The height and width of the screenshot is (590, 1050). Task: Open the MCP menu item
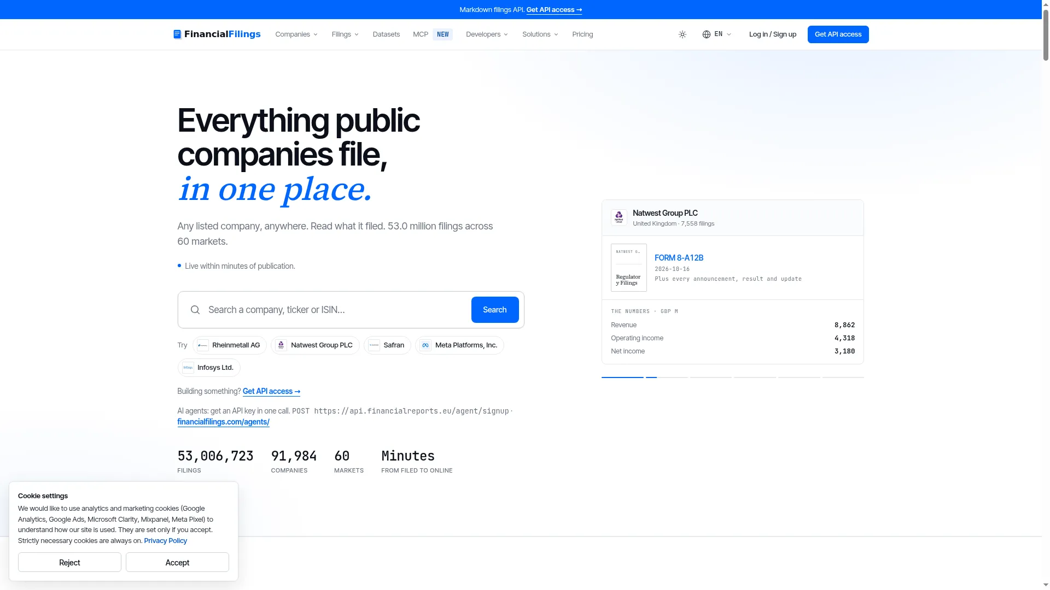(421, 34)
